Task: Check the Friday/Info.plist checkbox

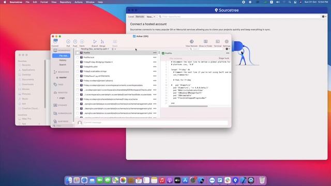Action: (78, 67)
